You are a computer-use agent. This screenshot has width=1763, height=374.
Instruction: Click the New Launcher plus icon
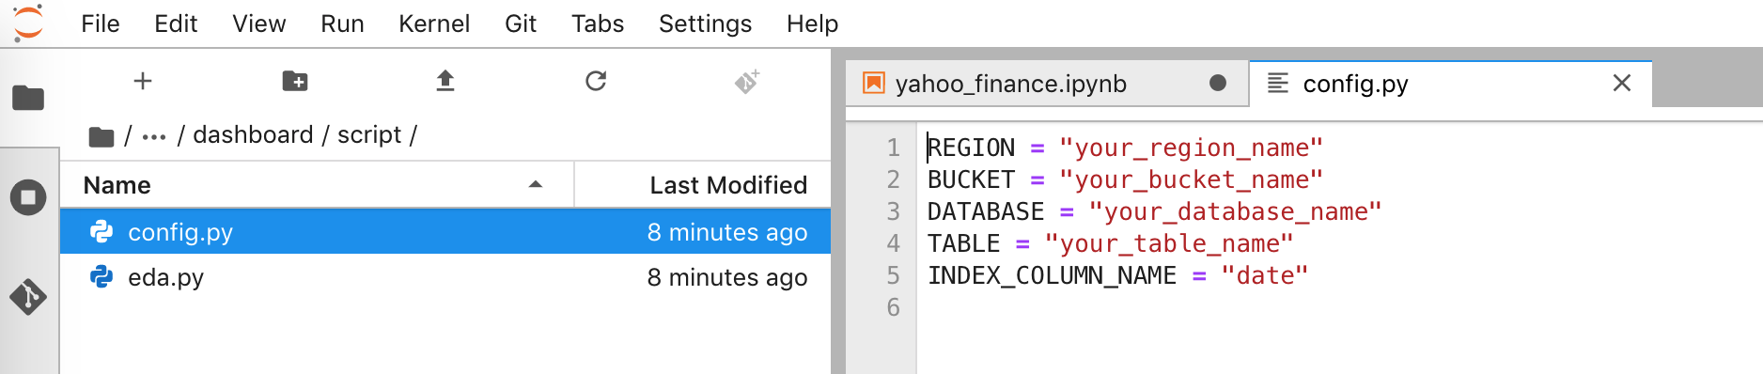pyautogui.click(x=143, y=82)
